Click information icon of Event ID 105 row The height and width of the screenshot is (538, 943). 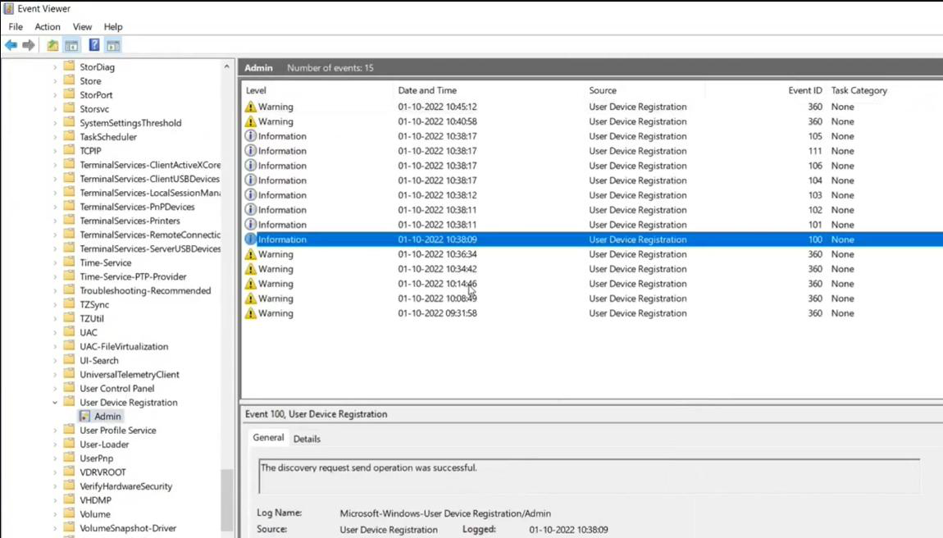tap(250, 136)
